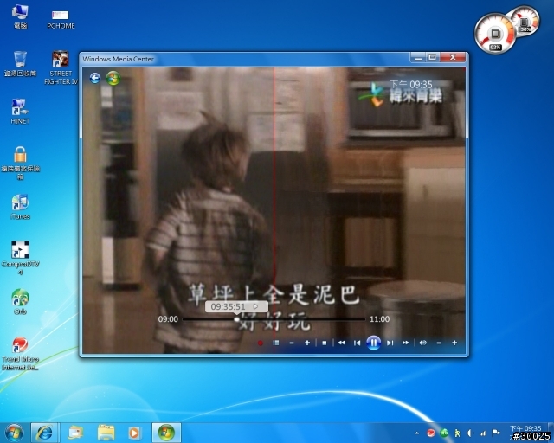Select the padlock vault desktop icon

point(20,163)
